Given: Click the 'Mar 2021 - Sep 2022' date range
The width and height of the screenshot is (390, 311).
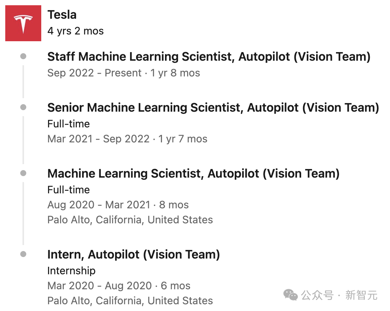Looking at the screenshot, I should (x=99, y=139).
